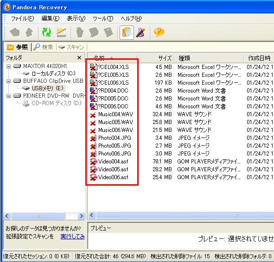The width and height of the screenshot is (274, 262).
Task: Click the back navigation toolbar icon
Action: click(x=15, y=32)
